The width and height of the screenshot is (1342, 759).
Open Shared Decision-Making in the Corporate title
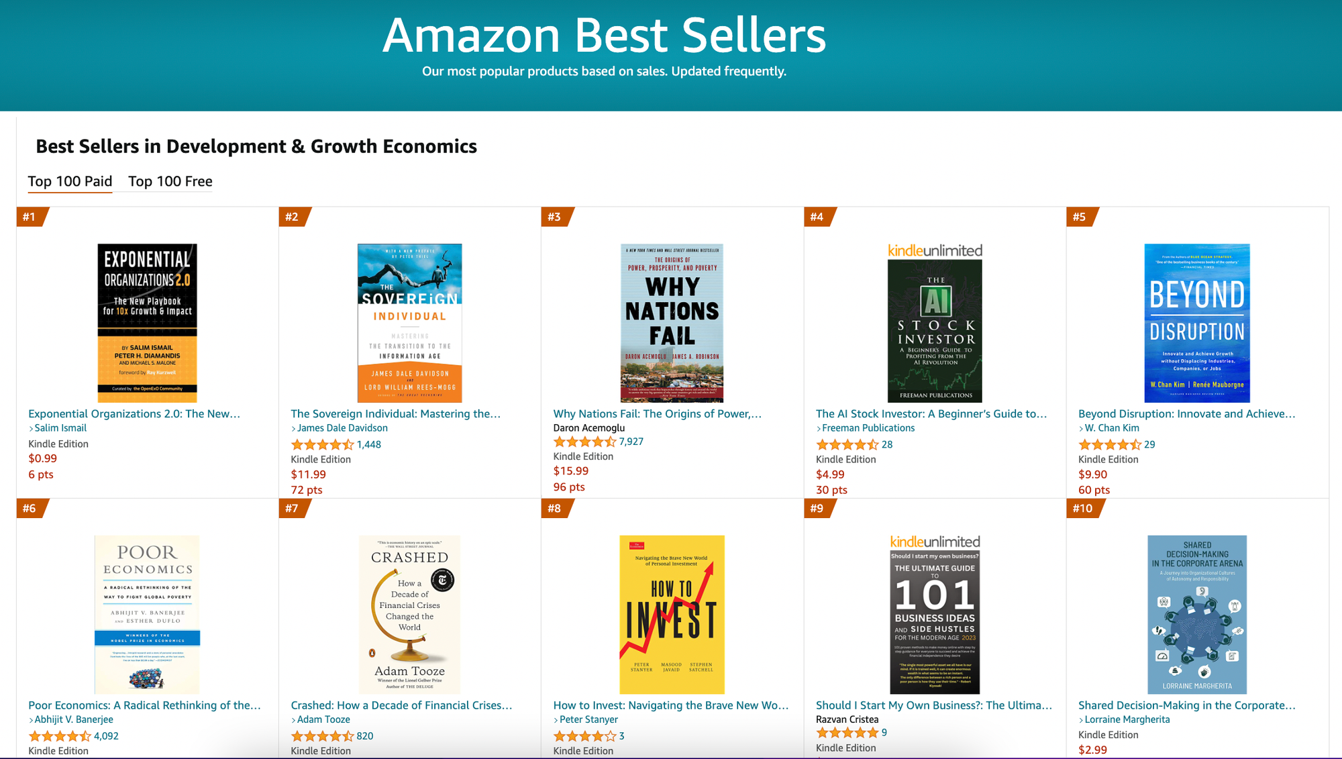click(x=1187, y=705)
